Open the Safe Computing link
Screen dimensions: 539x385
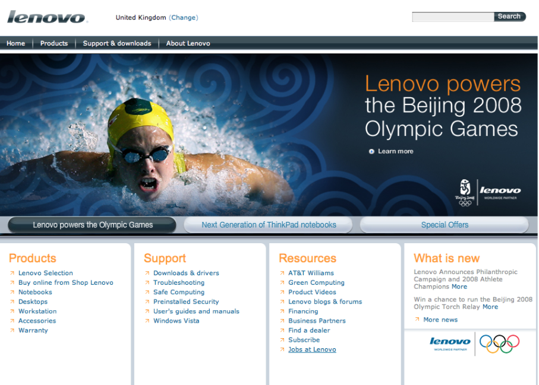click(179, 292)
